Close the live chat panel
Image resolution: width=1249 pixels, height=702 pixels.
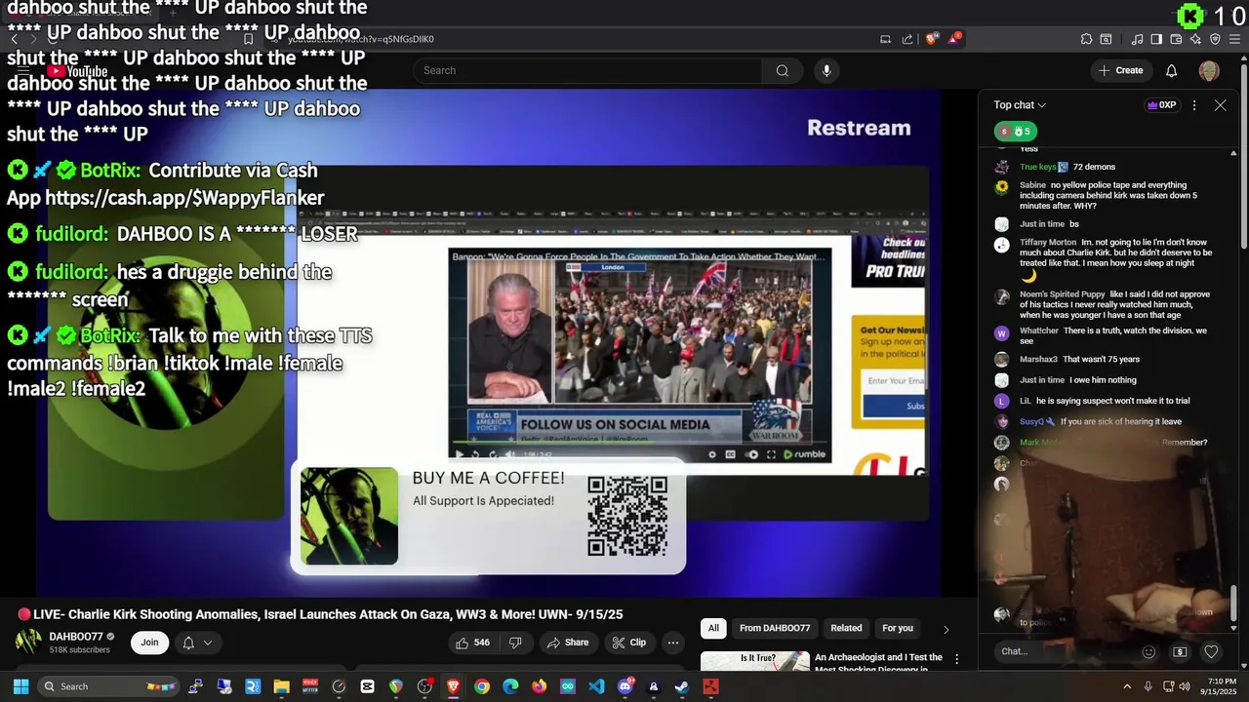click(1220, 105)
